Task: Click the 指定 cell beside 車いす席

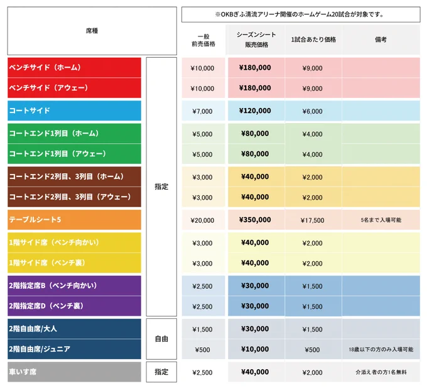Action: (161, 372)
